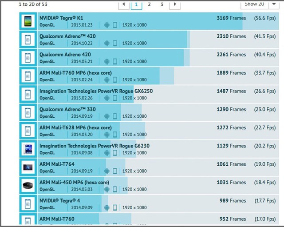Click phone icon in PowerVR G6230 row
The height and width of the screenshot is (227, 284).
(x=115, y=153)
